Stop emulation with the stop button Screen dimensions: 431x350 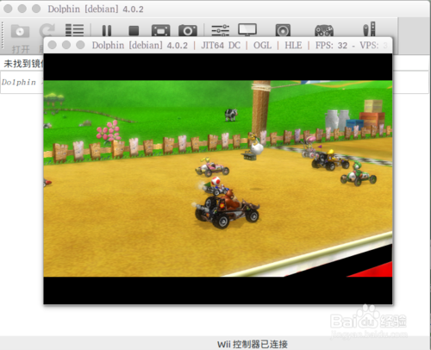coord(134,30)
